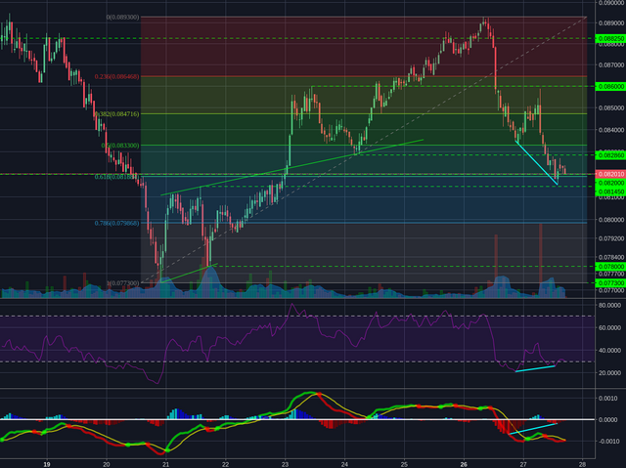Click the 0.084000 price axis value
Viewport: 626px width, 468px height.
point(611,130)
